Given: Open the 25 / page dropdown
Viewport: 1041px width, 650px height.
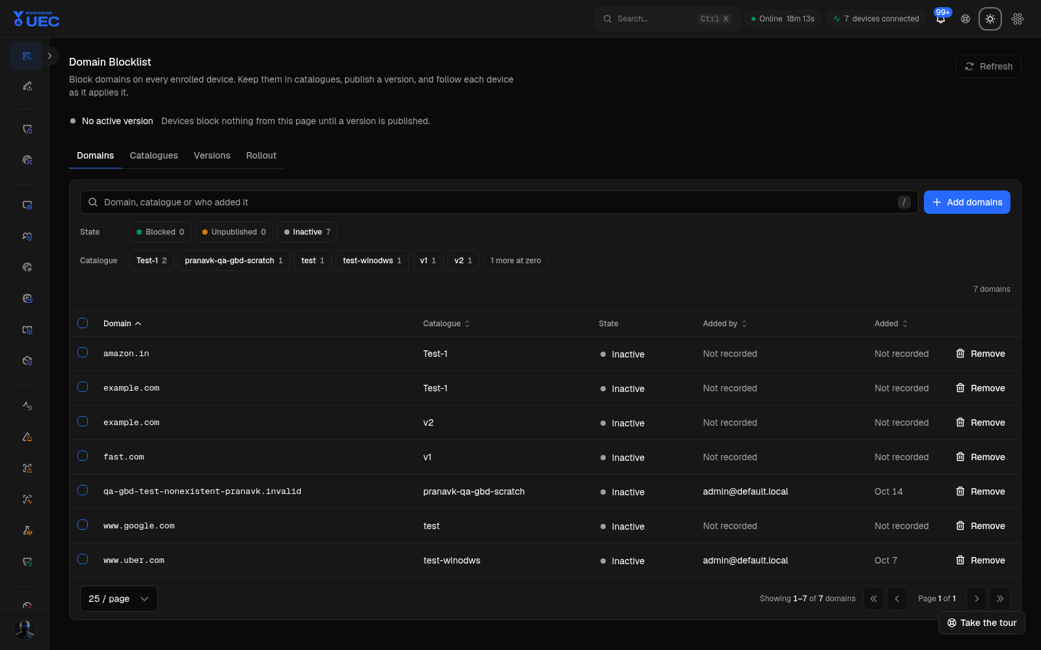Looking at the screenshot, I should [119, 599].
